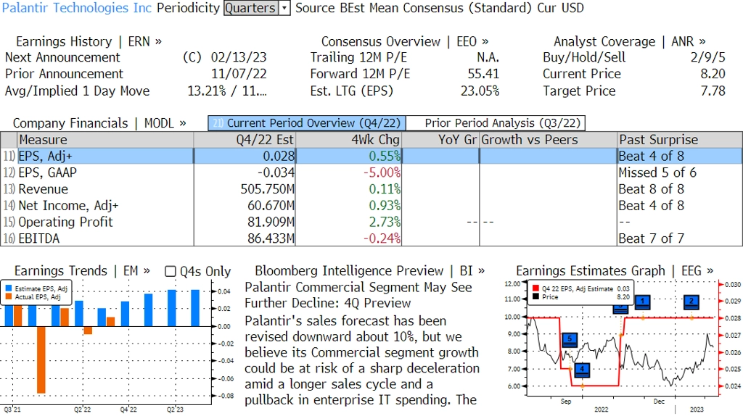Click 'Beat 7 of 7' EBITDA surprise cell
The width and height of the screenshot is (743, 416).
click(x=651, y=238)
